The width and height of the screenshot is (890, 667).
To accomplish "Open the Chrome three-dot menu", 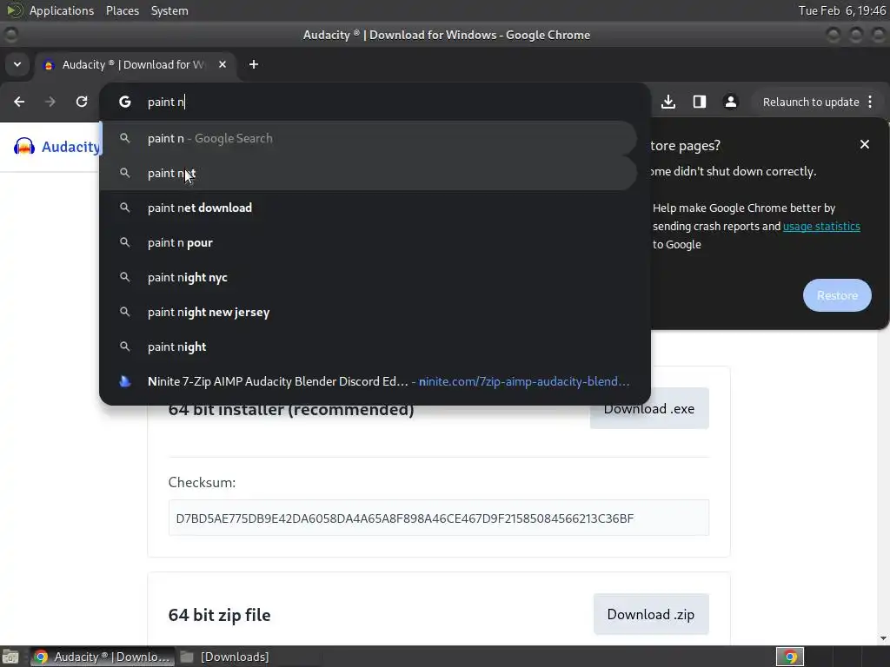I will coord(870,102).
